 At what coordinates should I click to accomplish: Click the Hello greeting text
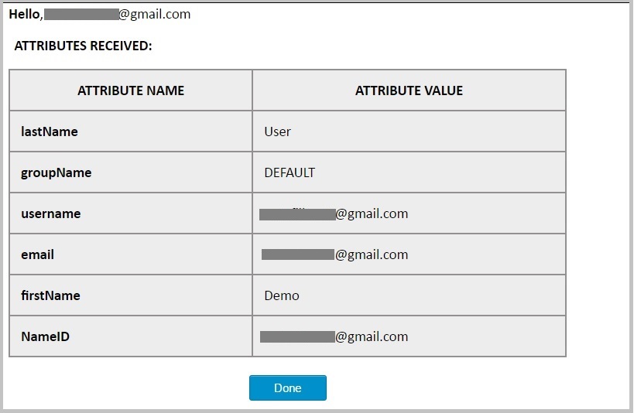tap(26, 14)
